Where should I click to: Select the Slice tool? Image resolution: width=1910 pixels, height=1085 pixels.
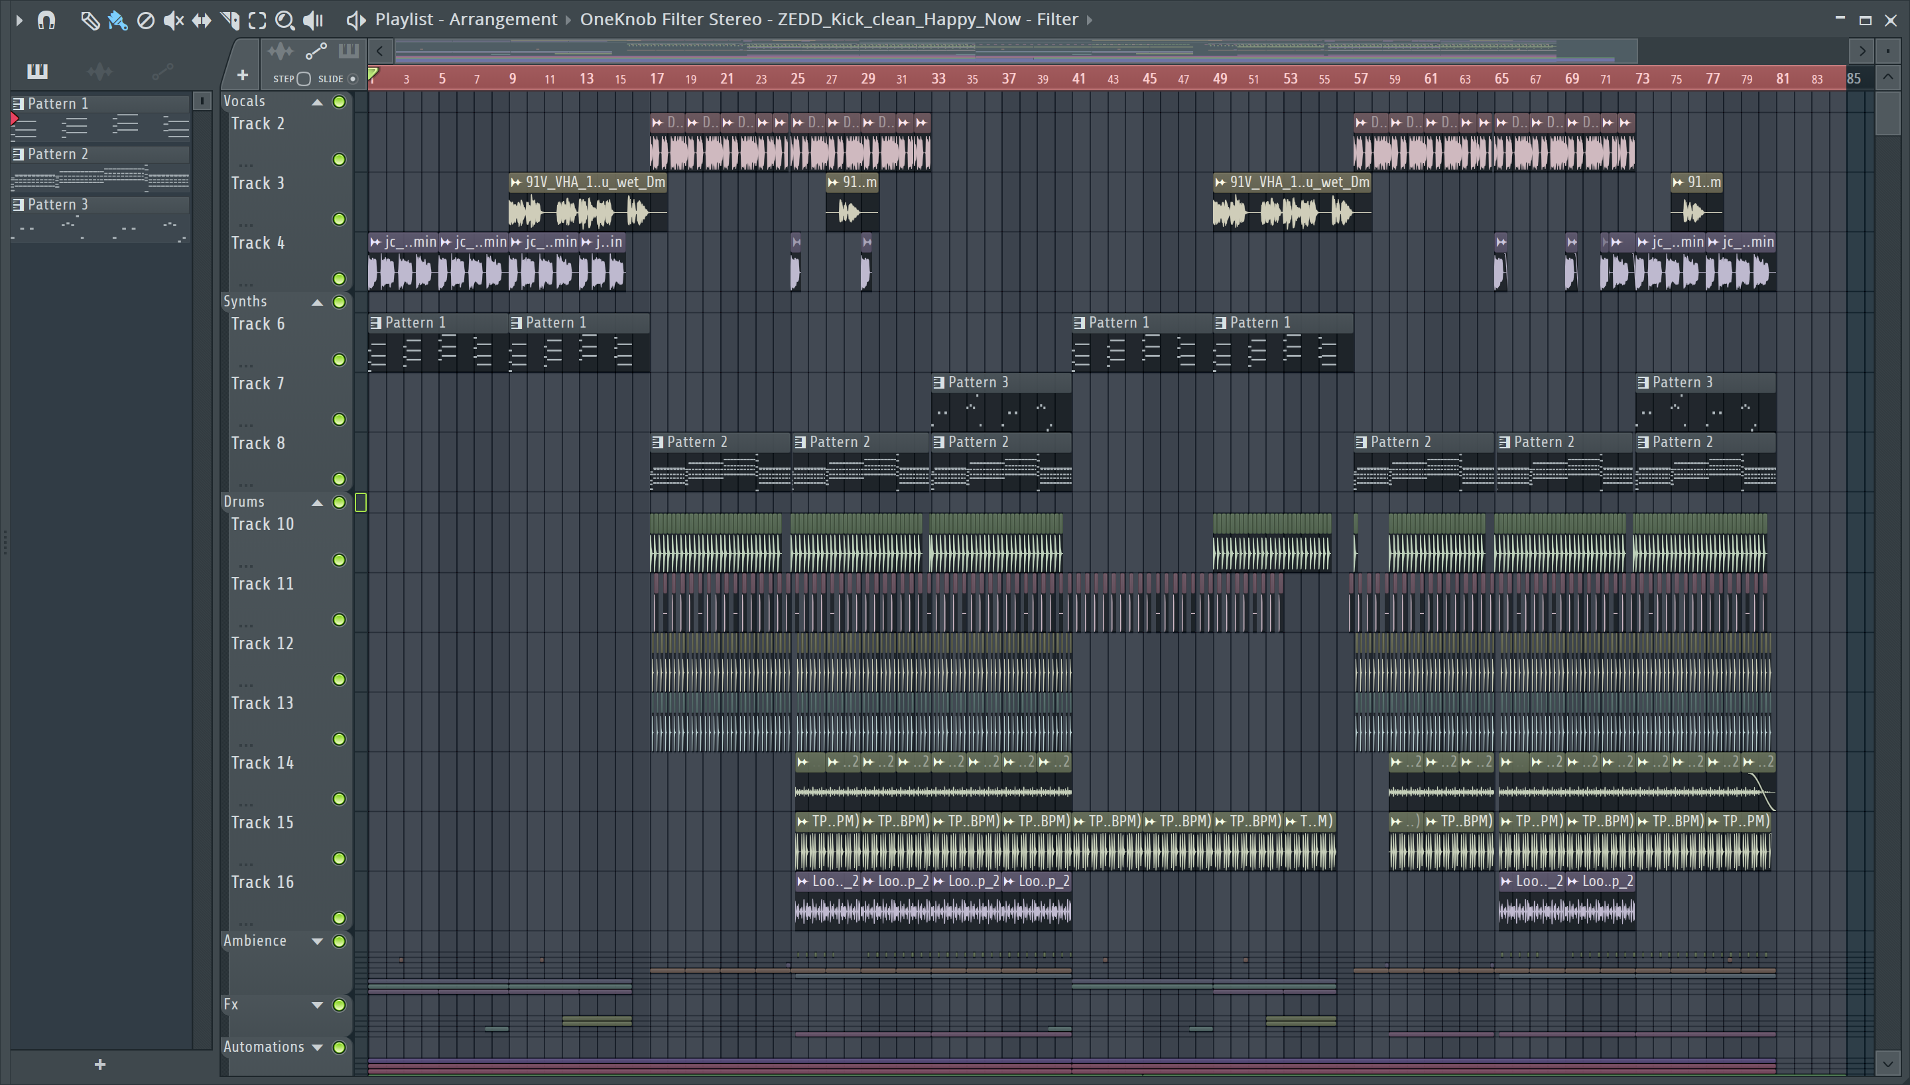(x=229, y=20)
